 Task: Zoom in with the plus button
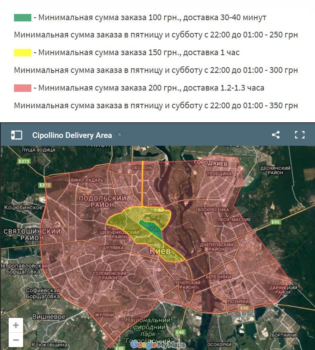16,325
